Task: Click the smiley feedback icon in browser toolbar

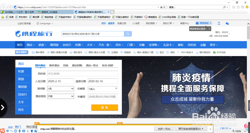Action: (x=247, y=7)
